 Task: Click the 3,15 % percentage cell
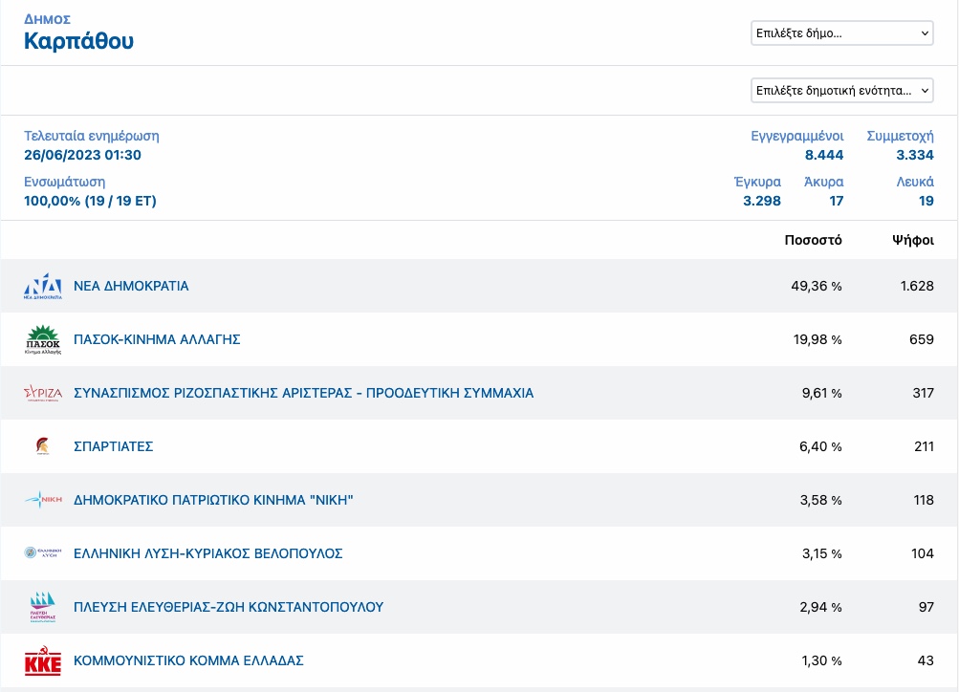(822, 553)
